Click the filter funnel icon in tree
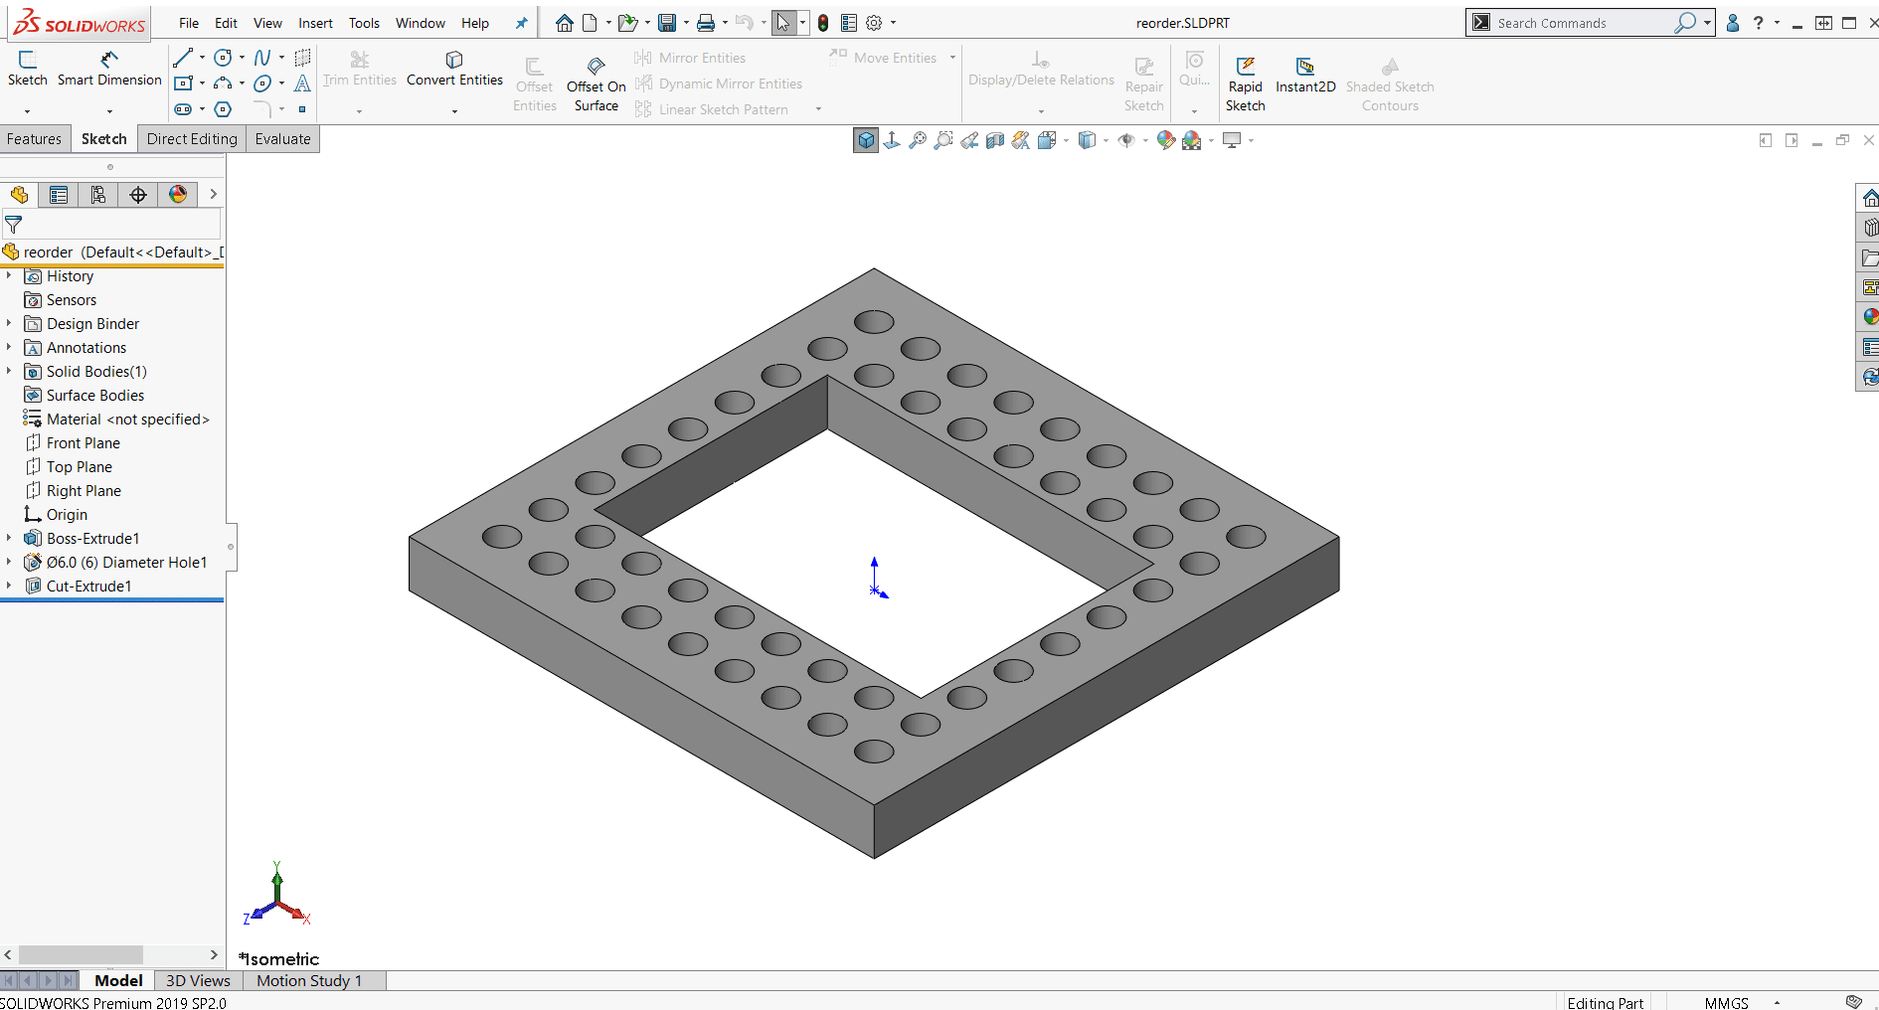Viewport: 1879px width, 1010px height. tap(14, 225)
